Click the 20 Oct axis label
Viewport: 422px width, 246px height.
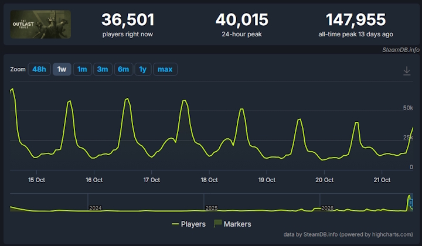[x=324, y=180]
